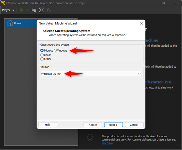Click the 'Guest operating system' group label
Viewport: 182px width, 150px height.
[x=55, y=45]
